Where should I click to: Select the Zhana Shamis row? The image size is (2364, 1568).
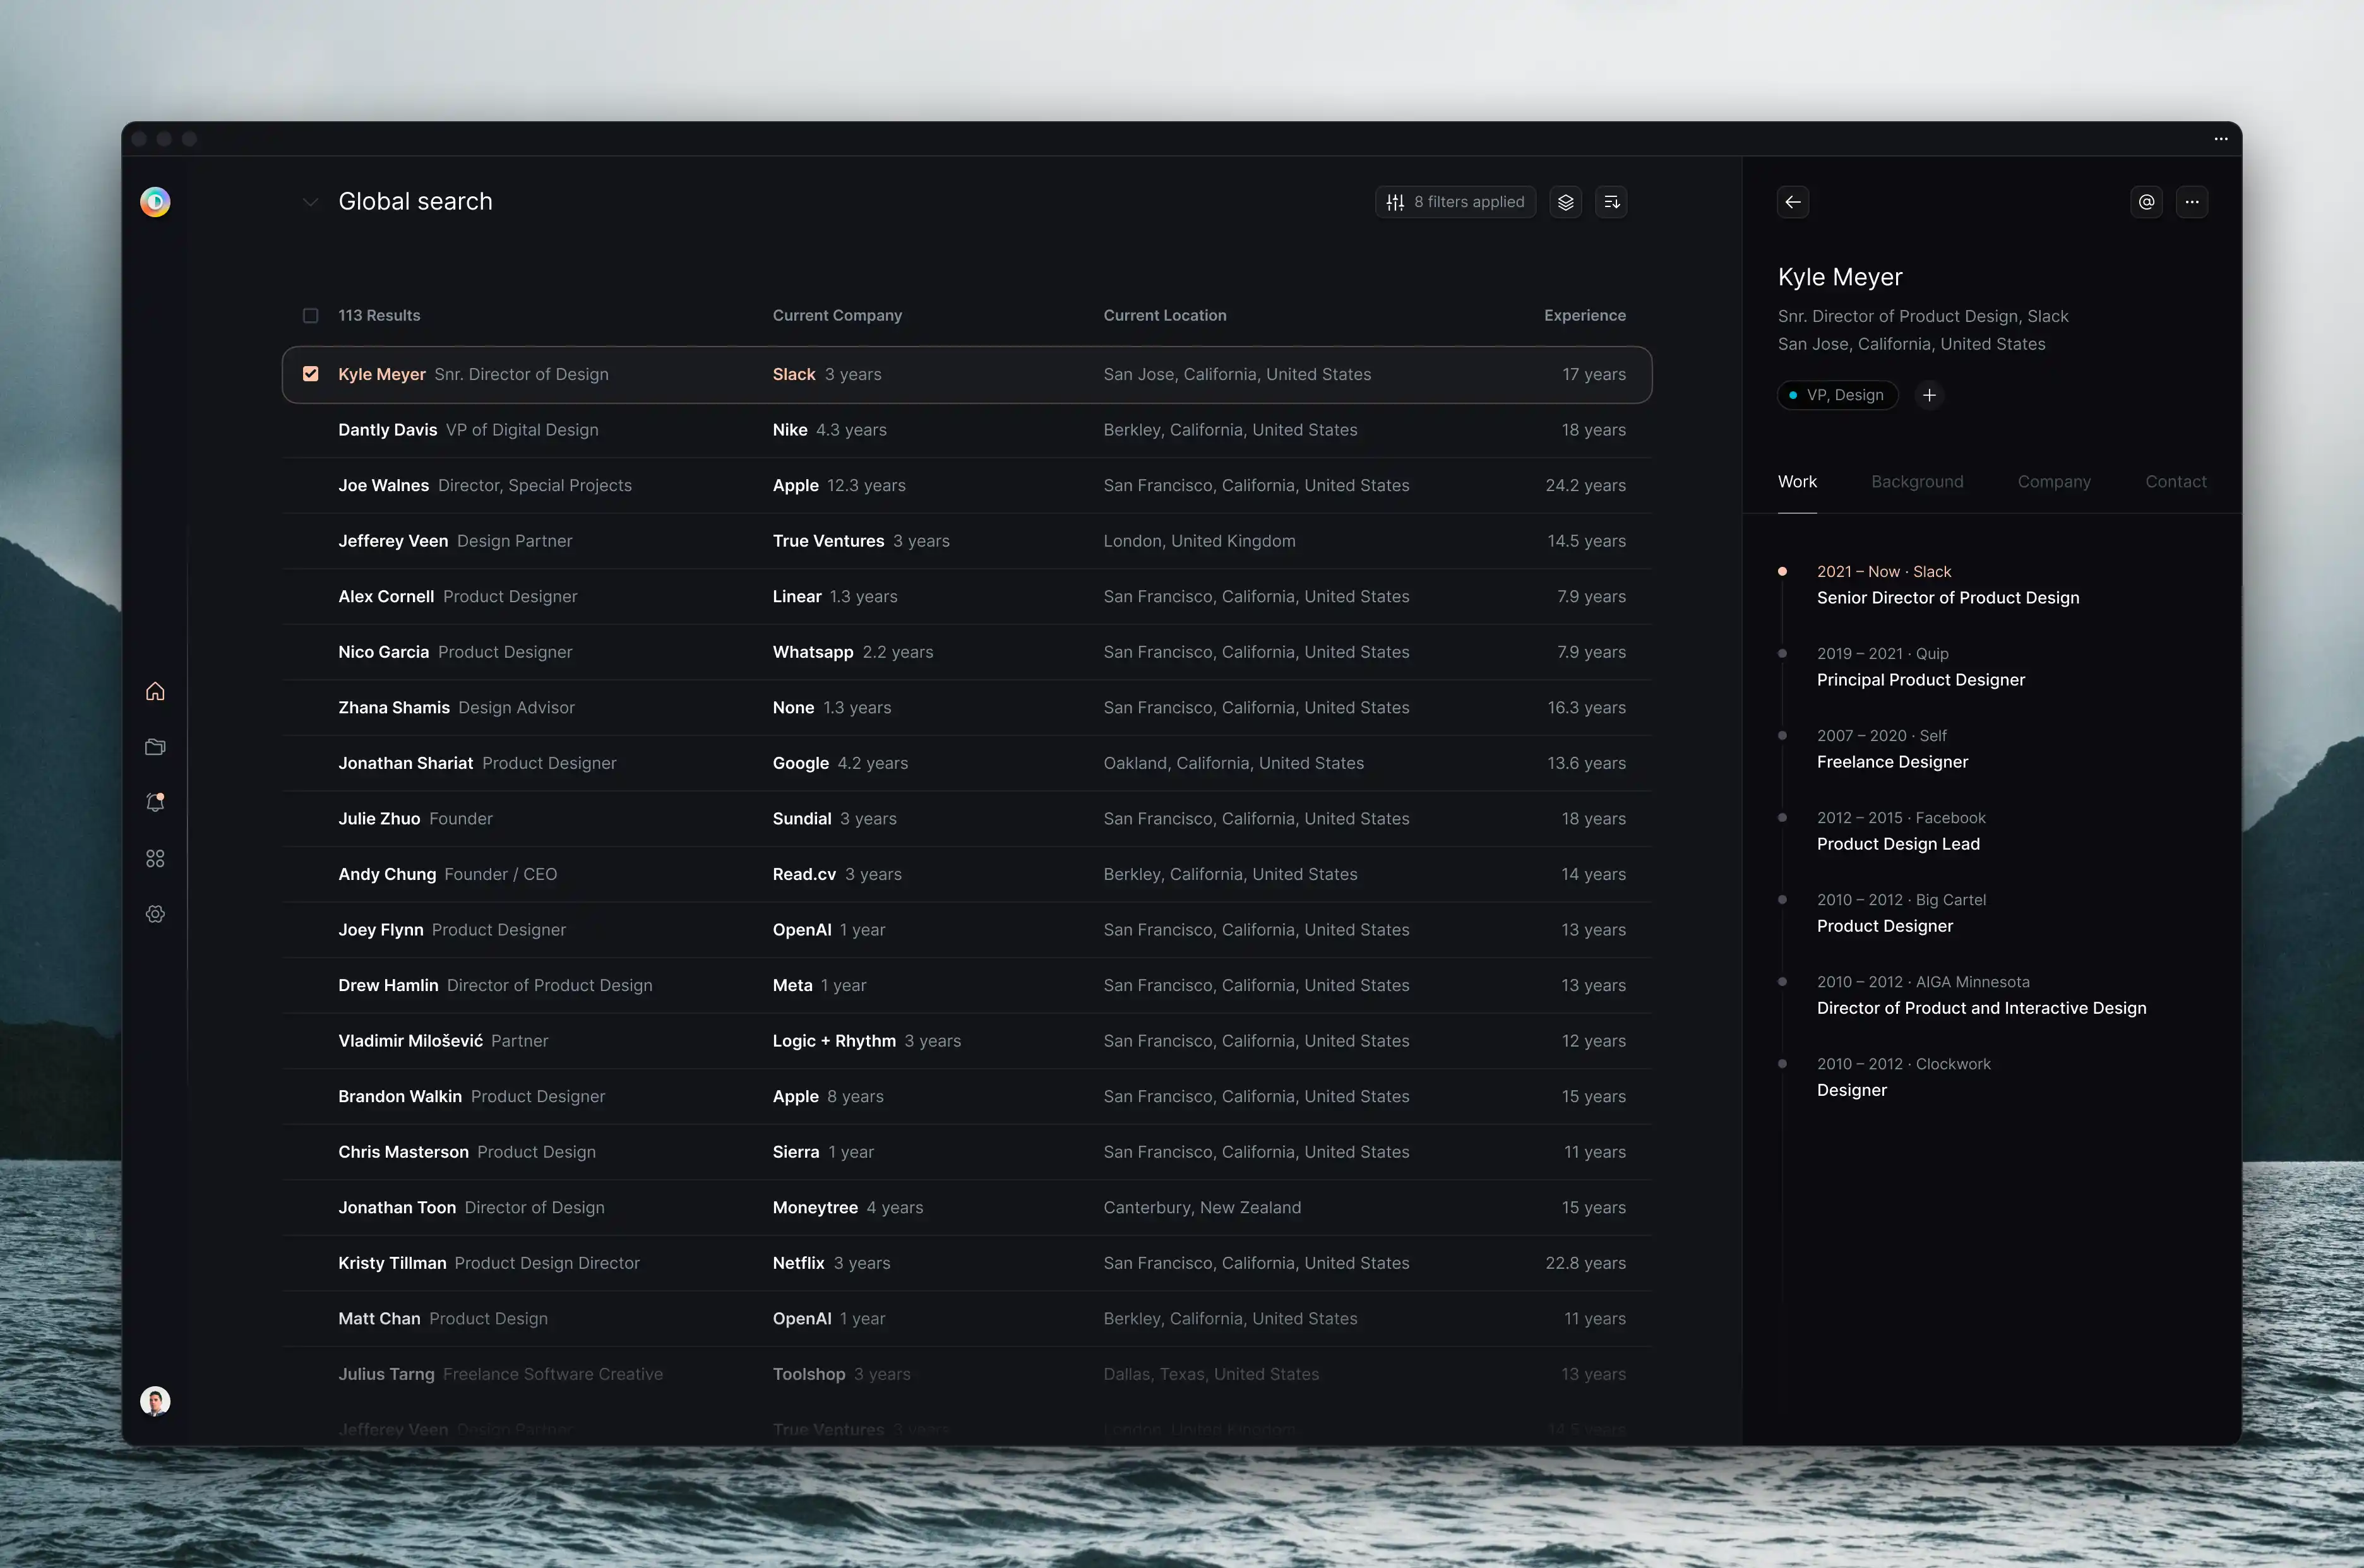pyautogui.click(x=966, y=708)
